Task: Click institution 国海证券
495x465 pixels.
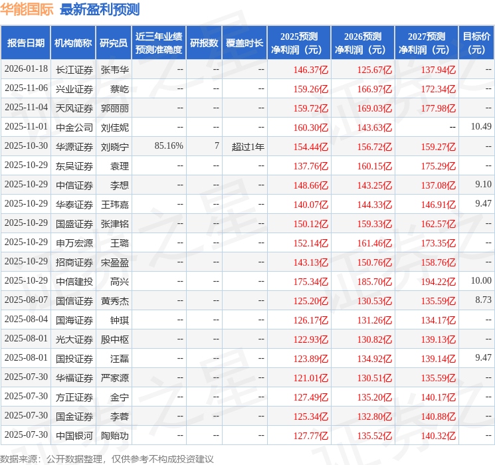Action: click(74, 320)
